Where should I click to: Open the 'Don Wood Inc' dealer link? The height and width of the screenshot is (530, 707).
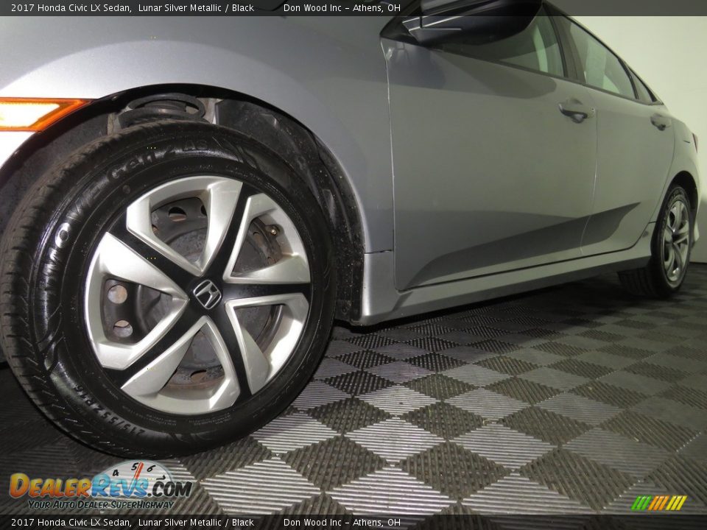(x=309, y=7)
